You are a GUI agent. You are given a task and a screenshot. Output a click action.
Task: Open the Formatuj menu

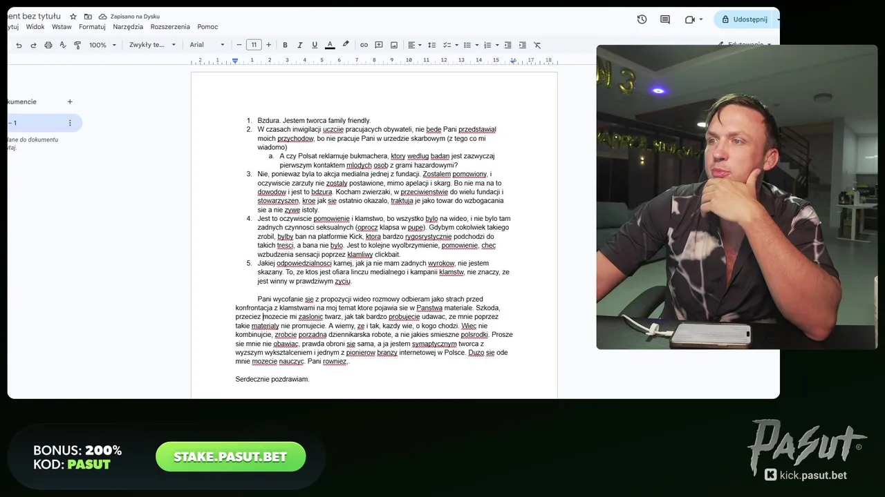tap(92, 27)
